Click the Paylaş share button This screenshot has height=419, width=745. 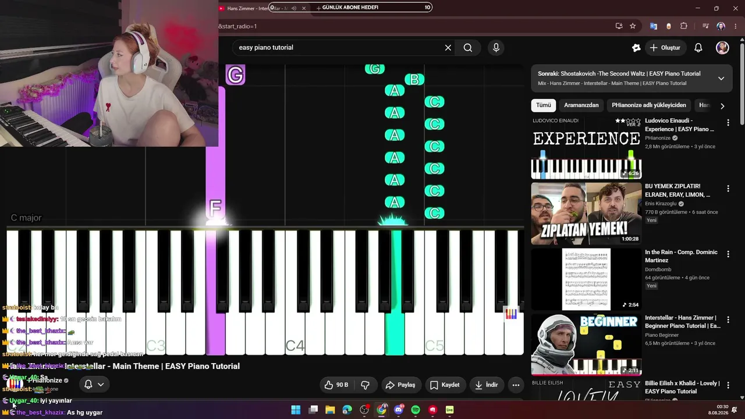(401, 385)
